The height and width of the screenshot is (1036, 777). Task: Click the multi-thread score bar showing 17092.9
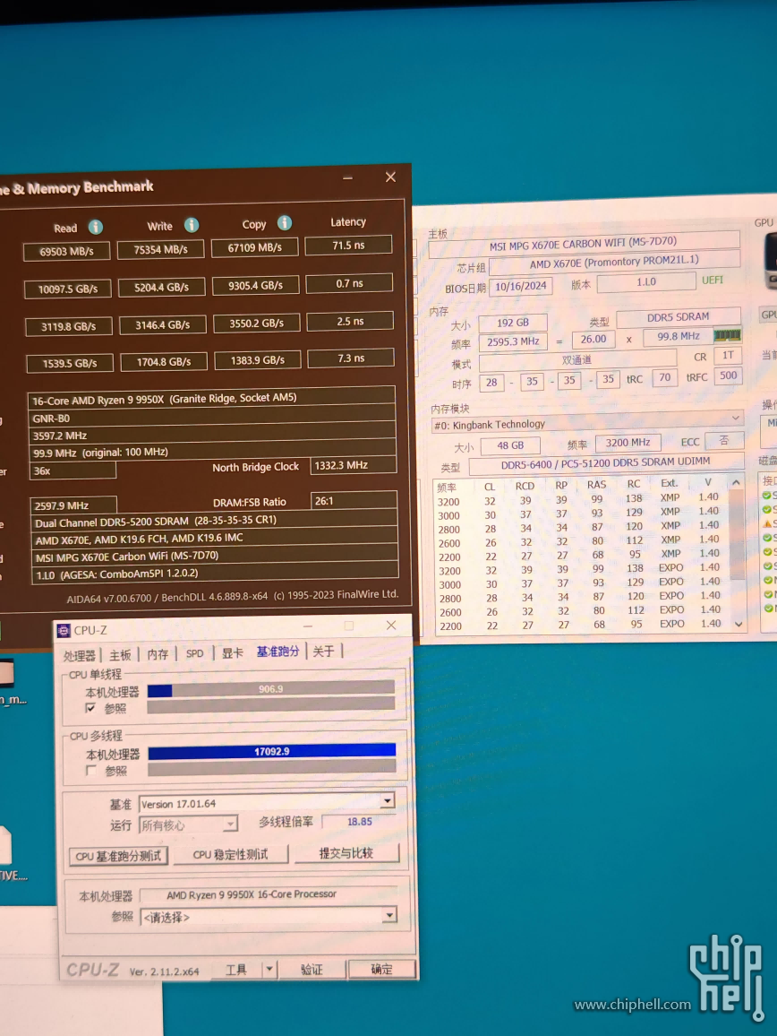coord(271,751)
